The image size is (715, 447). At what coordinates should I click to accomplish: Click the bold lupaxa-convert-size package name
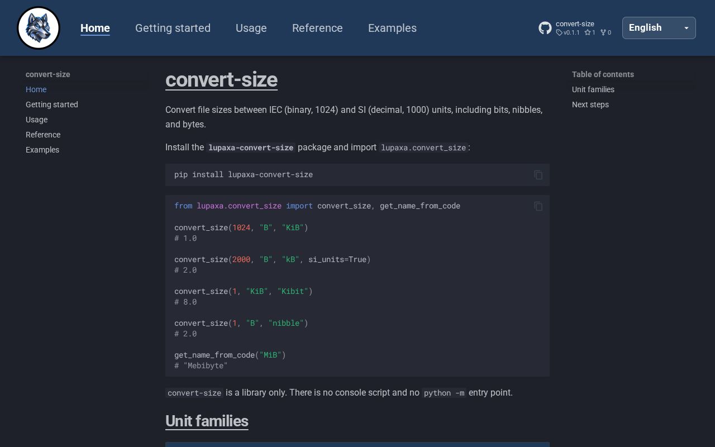point(251,148)
